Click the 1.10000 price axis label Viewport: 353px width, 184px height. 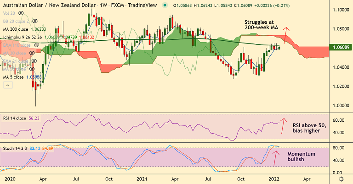(340, 10)
